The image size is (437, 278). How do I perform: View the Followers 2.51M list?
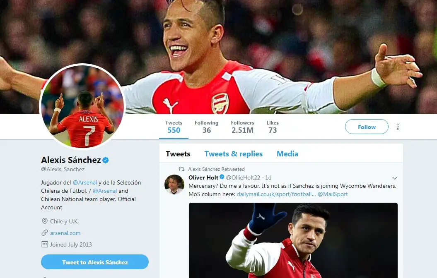tap(242, 127)
